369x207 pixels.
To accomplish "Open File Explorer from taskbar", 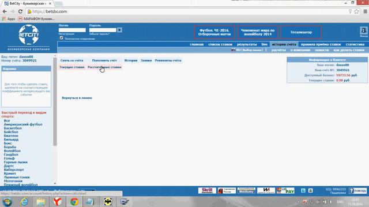I will (41, 202).
